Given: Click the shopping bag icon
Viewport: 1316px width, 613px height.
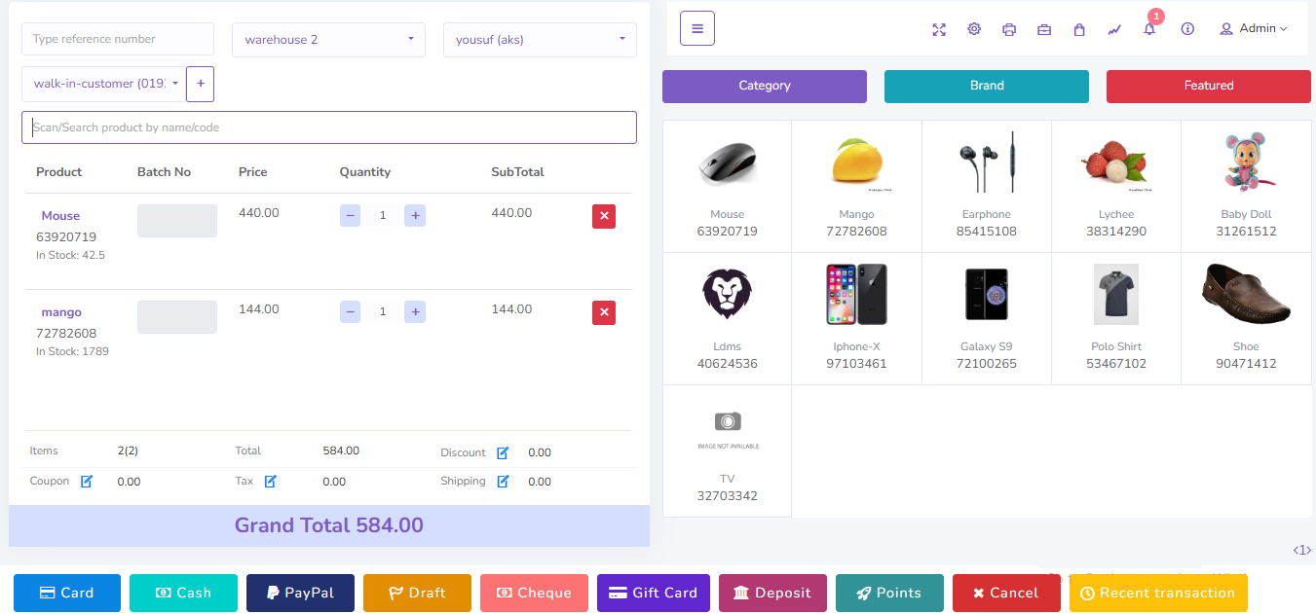Looking at the screenshot, I should pyautogui.click(x=1079, y=29).
